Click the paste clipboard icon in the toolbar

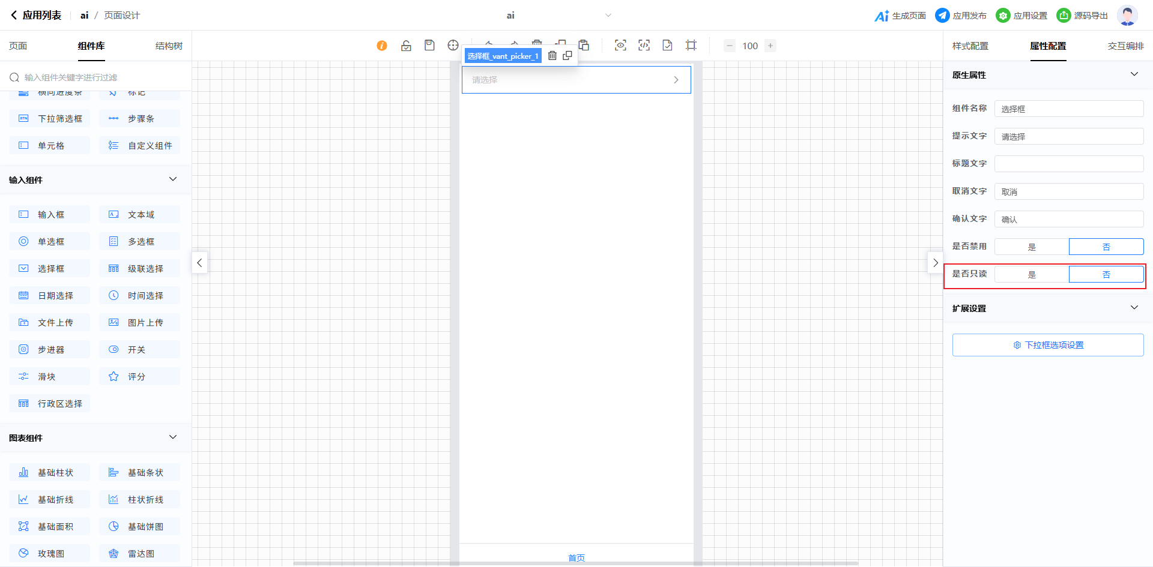[584, 46]
